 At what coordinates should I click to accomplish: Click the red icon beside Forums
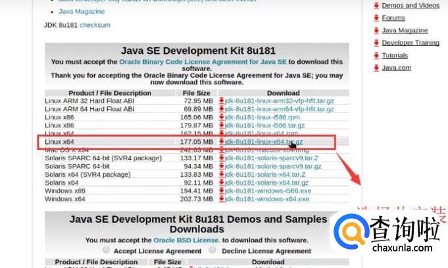377,18
